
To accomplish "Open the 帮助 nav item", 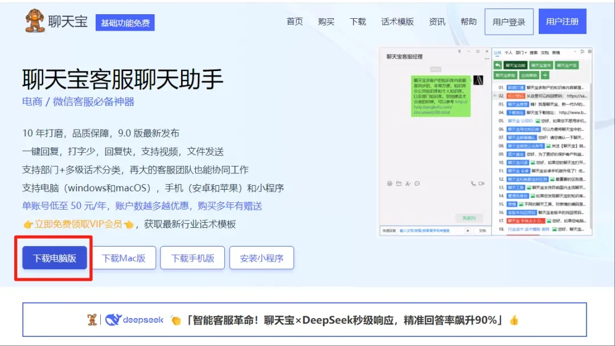I will (468, 22).
